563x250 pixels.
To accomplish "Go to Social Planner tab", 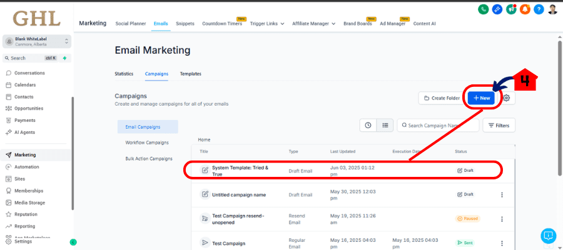I will (x=131, y=24).
